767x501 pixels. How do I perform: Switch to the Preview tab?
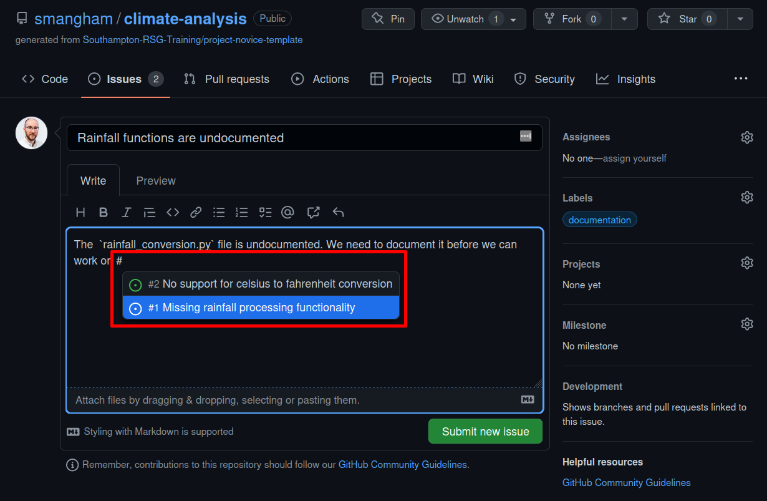click(x=155, y=180)
